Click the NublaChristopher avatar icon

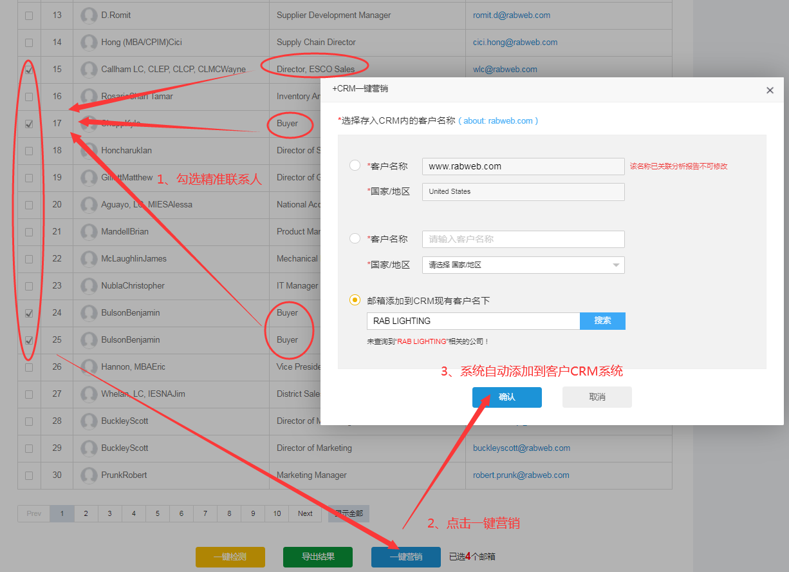(89, 286)
